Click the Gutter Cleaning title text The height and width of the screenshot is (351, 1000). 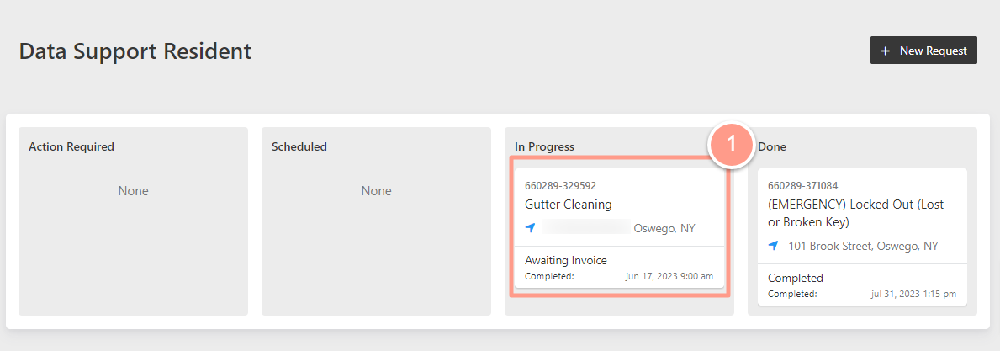569,205
